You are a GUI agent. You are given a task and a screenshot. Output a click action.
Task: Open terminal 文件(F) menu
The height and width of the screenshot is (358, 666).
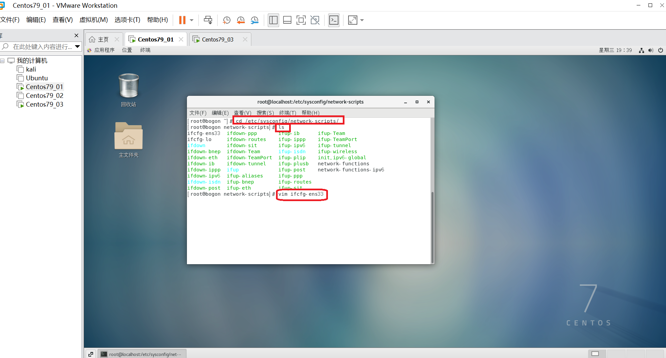click(198, 113)
